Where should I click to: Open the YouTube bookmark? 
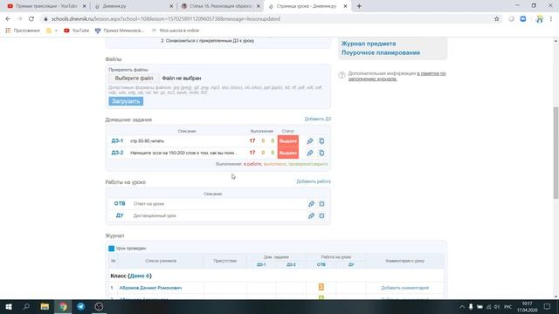76,31
